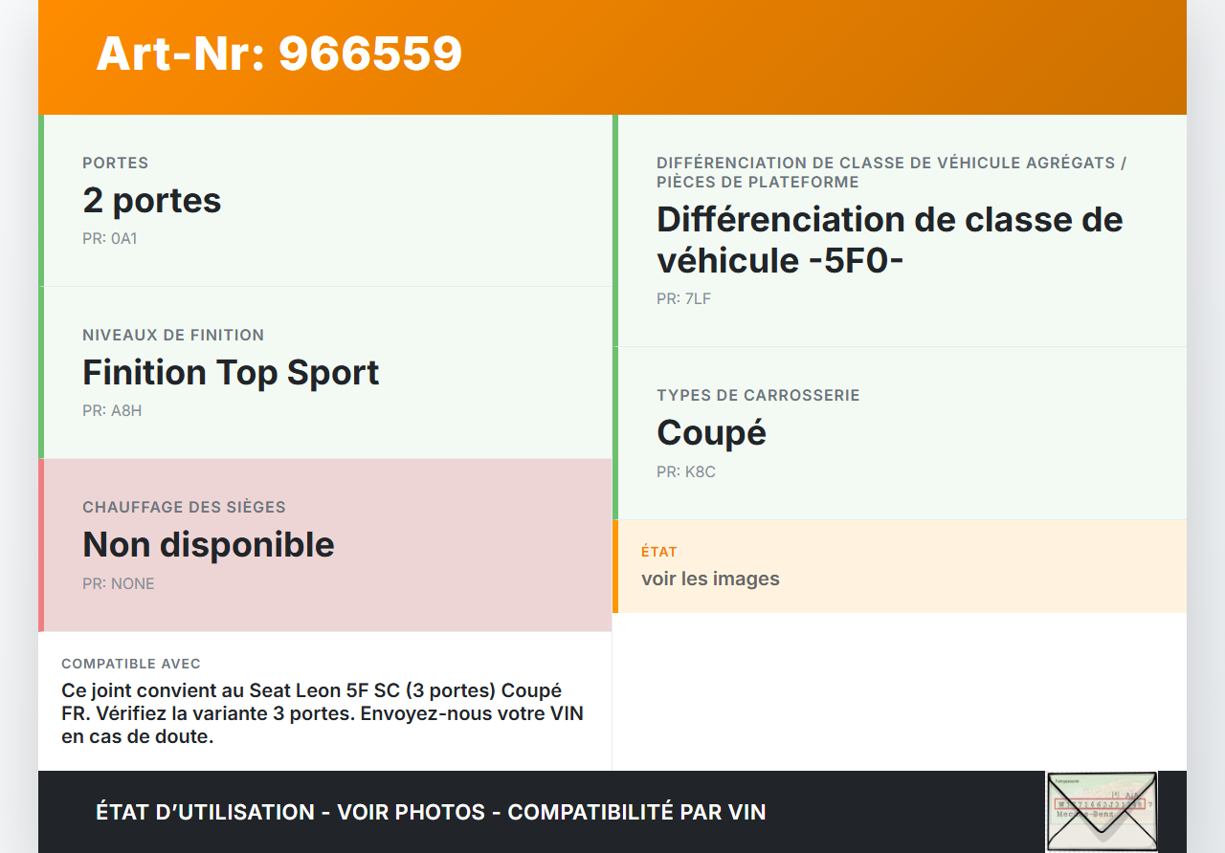Click the PR: K8C code
Viewport: 1225px width, 853px height.
685,472
